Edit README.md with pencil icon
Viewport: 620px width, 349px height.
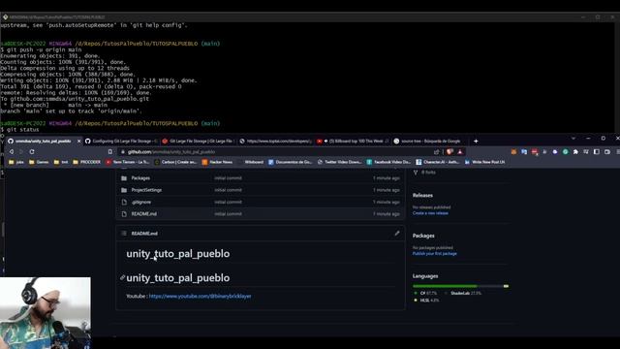point(397,234)
